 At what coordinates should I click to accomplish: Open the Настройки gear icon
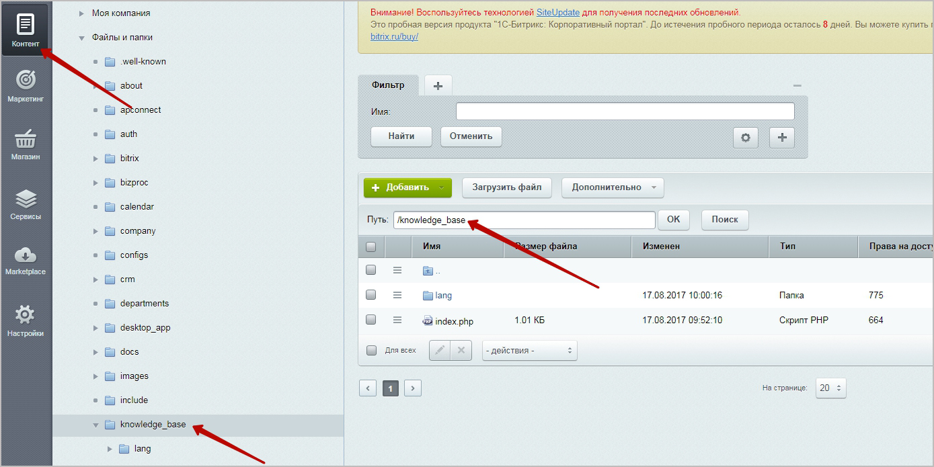[26, 320]
